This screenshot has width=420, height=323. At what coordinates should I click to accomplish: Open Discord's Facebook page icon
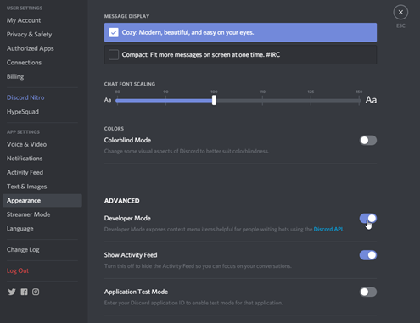24,292
